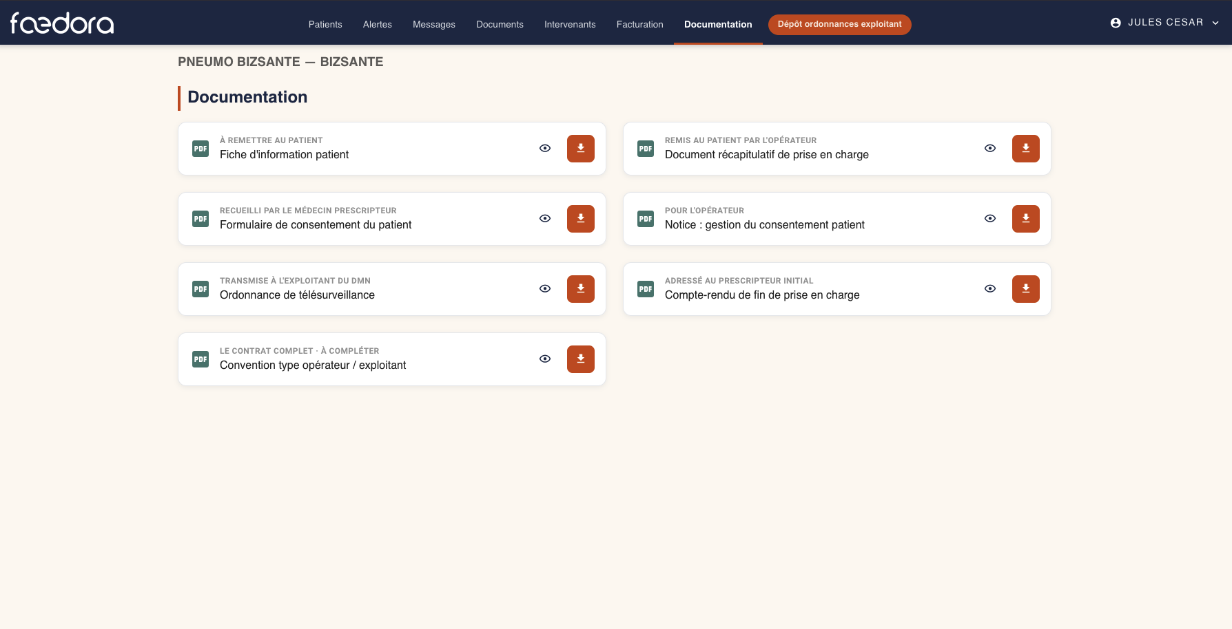The height and width of the screenshot is (629, 1232).
Task: Expand the JULES CESAR user menu chevron
Action: [x=1215, y=23]
